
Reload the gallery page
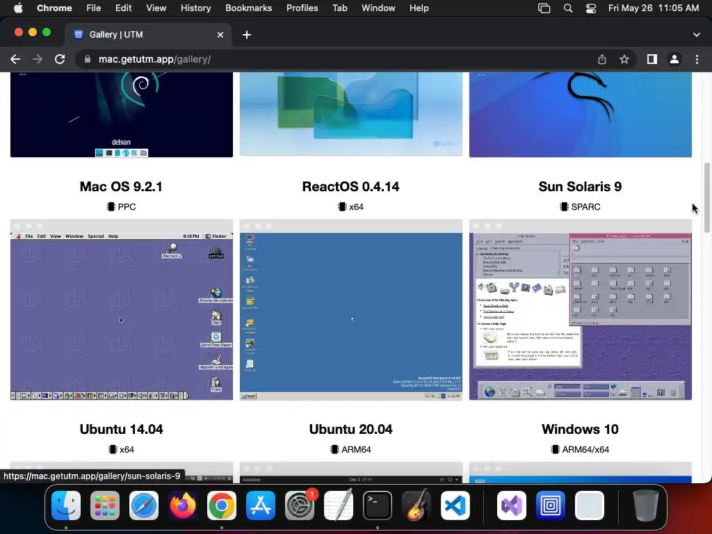60,59
